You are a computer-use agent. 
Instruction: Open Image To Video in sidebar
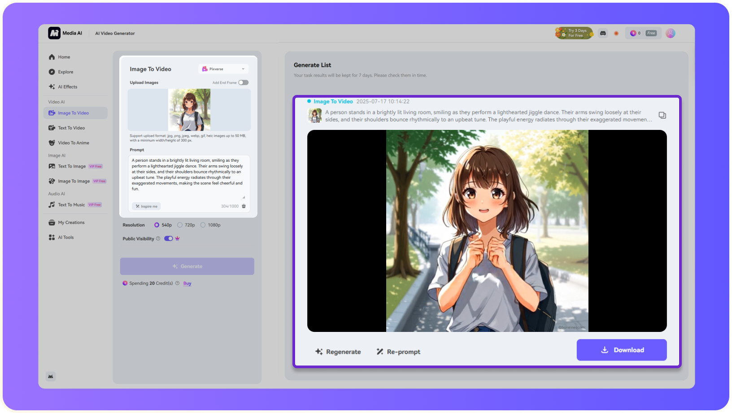(75, 113)
